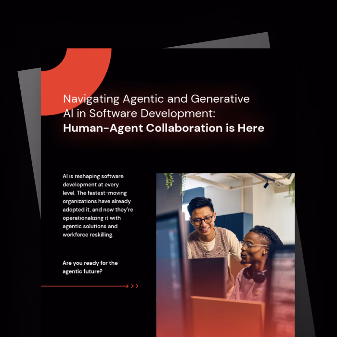Click the headphones around the woman's neck
Screen dimensions: 337x337
click(x=254, y=275)
